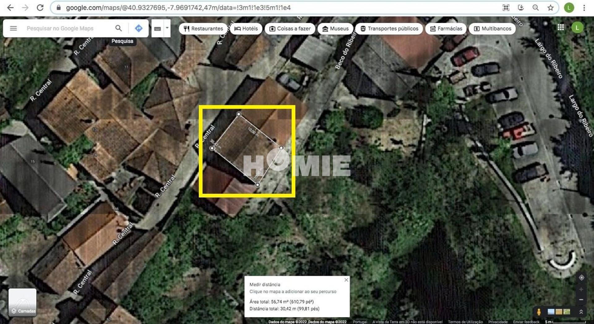Viewport: 594px width, 324px height.
Task: View site information via padlock icon
Action: point(58,8)
